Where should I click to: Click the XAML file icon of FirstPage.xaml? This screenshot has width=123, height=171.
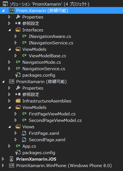coord(24,133)
